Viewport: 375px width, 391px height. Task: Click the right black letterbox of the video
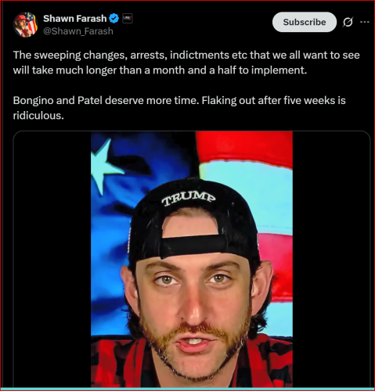point(331,260)
